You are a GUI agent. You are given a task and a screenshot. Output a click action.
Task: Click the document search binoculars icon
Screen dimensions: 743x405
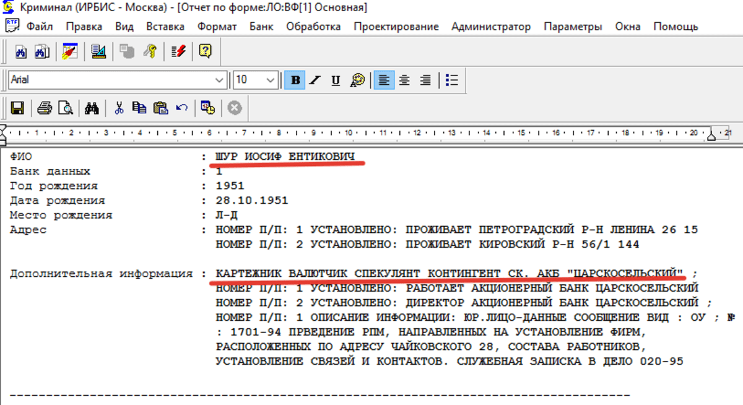tap(21, 52)
